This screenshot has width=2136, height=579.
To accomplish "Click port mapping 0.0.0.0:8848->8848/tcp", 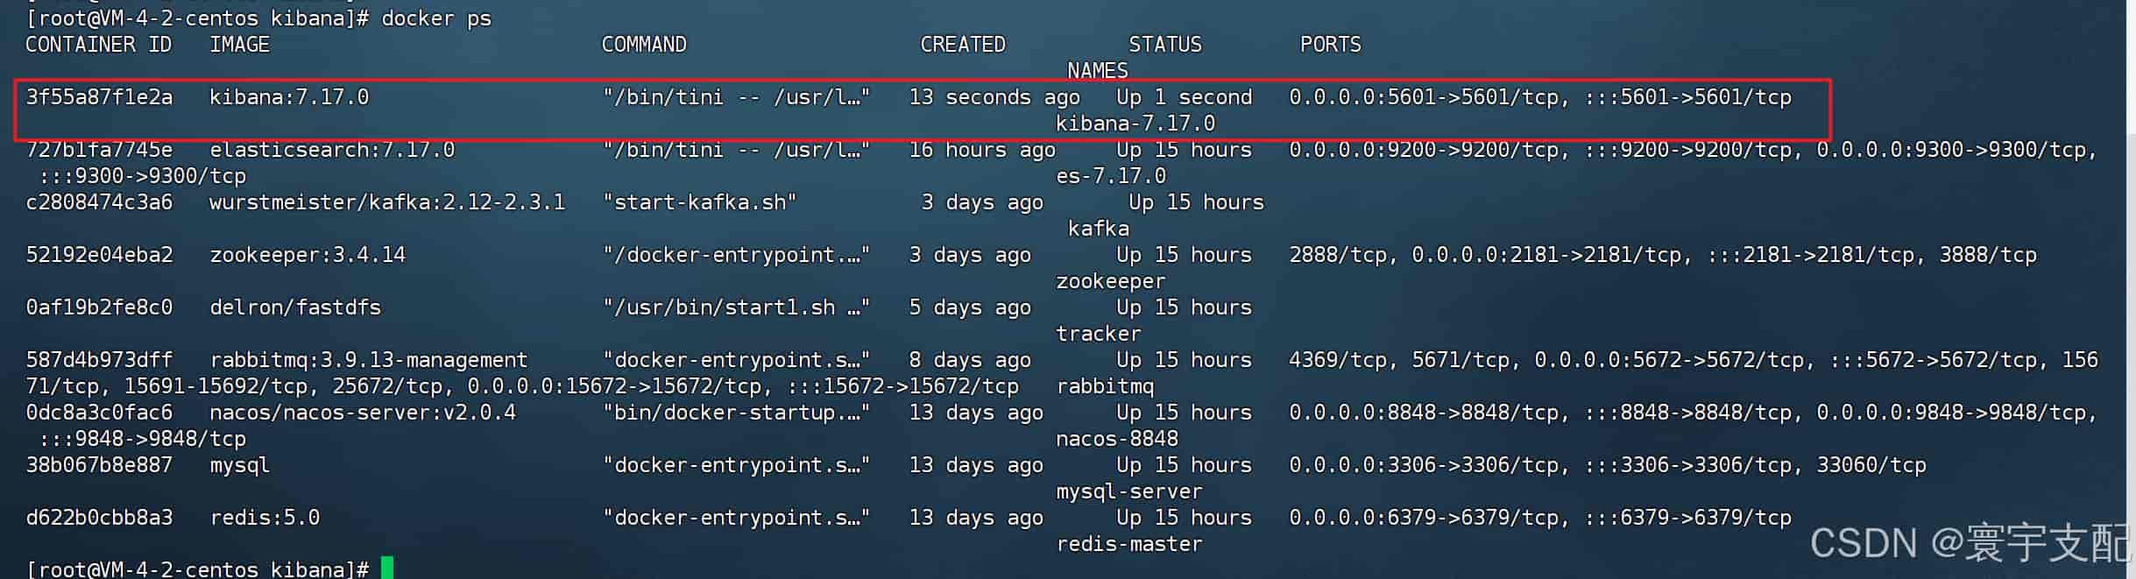I will (x=1429, y=413).
